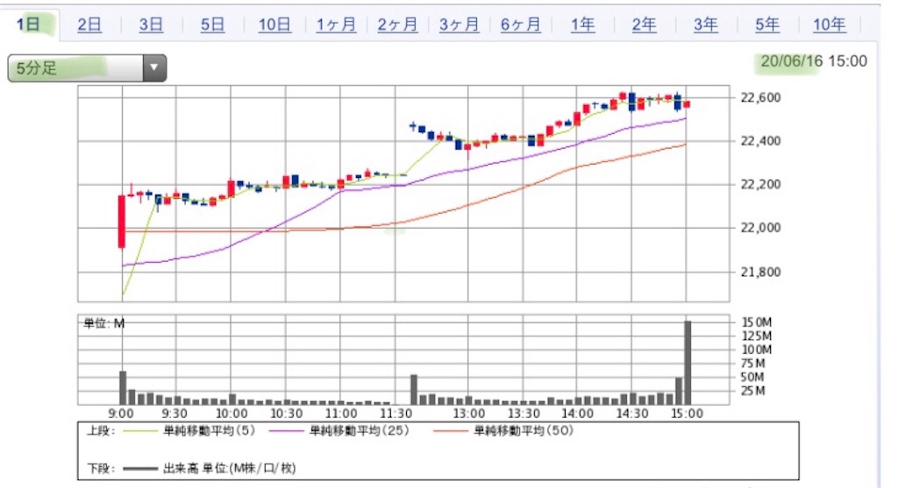Viewport: 898px width, 488px height.
Task: Choose the 5年 chart range
Action: (766, 25)
